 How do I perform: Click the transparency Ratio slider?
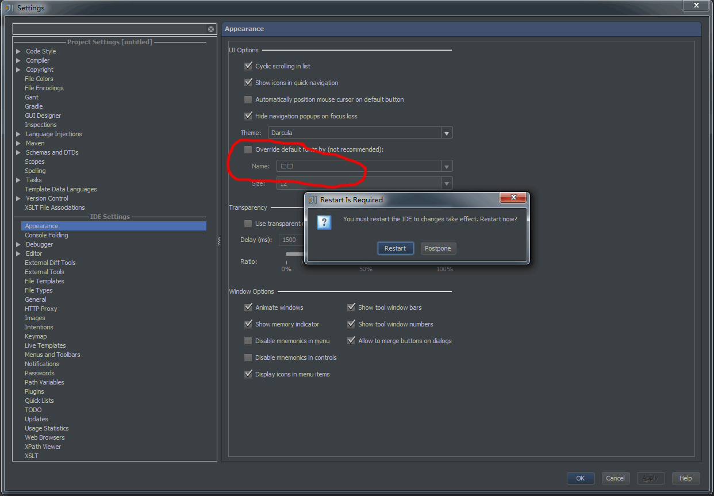coord(295,254)
